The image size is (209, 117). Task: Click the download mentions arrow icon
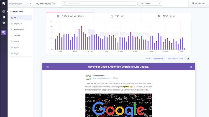pyautogui.click(x=188, y=59)
